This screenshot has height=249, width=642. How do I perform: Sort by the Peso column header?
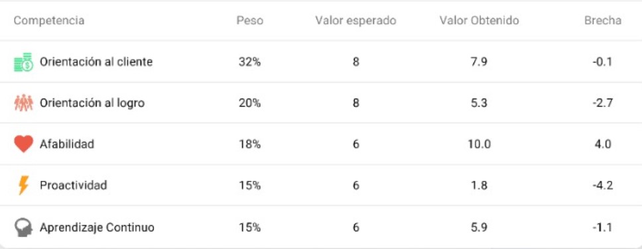pos(250,21)
